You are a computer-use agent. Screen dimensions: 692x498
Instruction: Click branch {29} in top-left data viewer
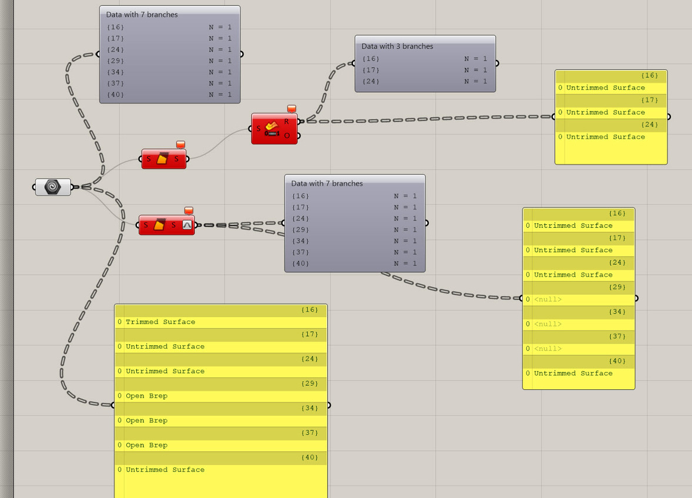(170, 61)
